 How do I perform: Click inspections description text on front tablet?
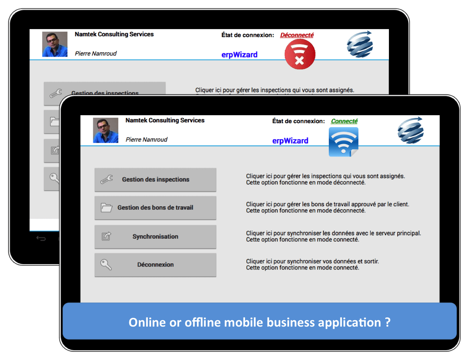[326, 179]
